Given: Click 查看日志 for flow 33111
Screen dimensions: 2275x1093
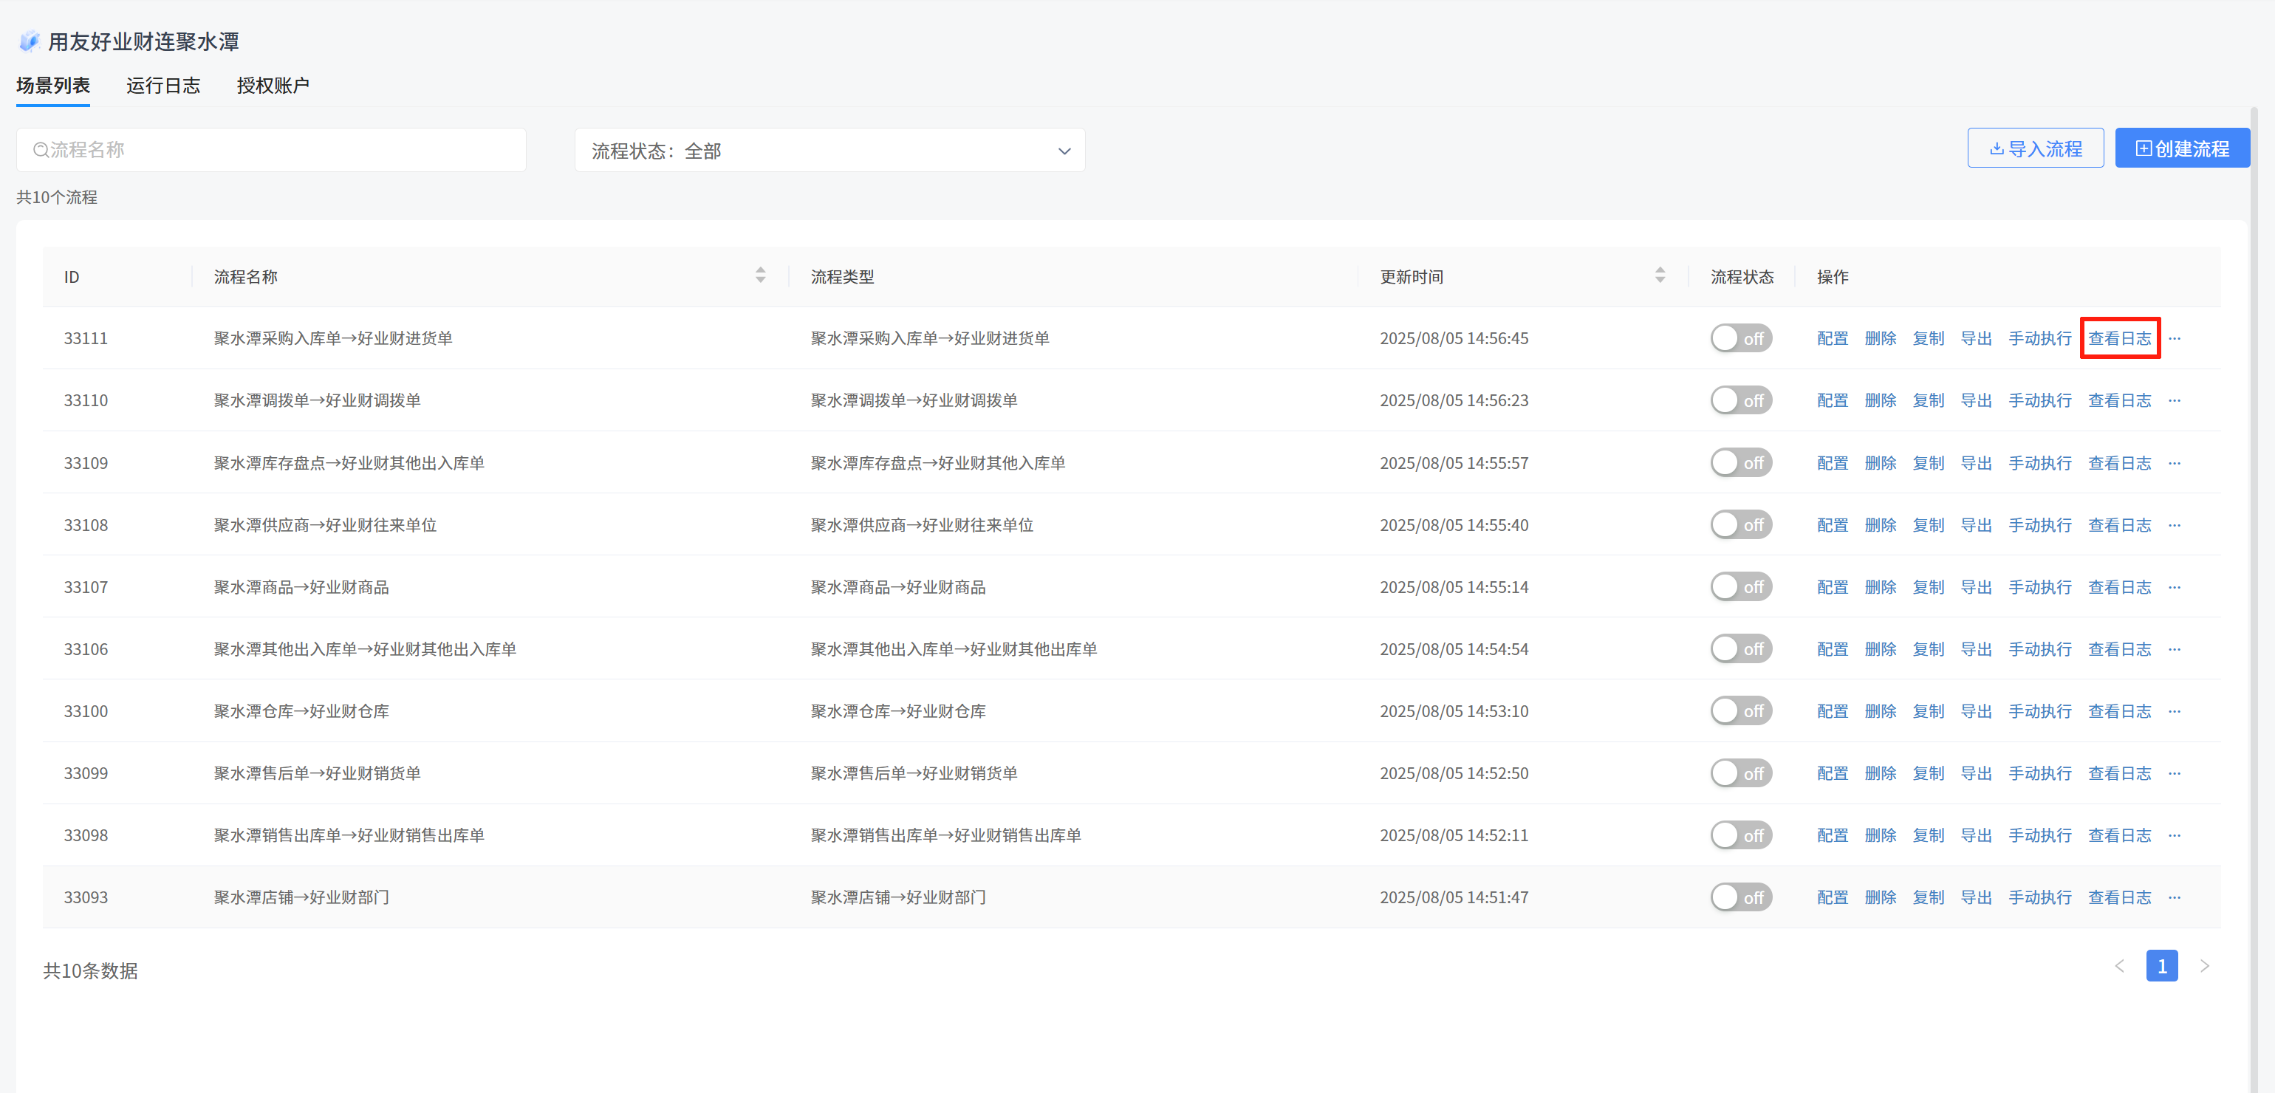Looking at the screenshot, I should (x=2120, y=339).
